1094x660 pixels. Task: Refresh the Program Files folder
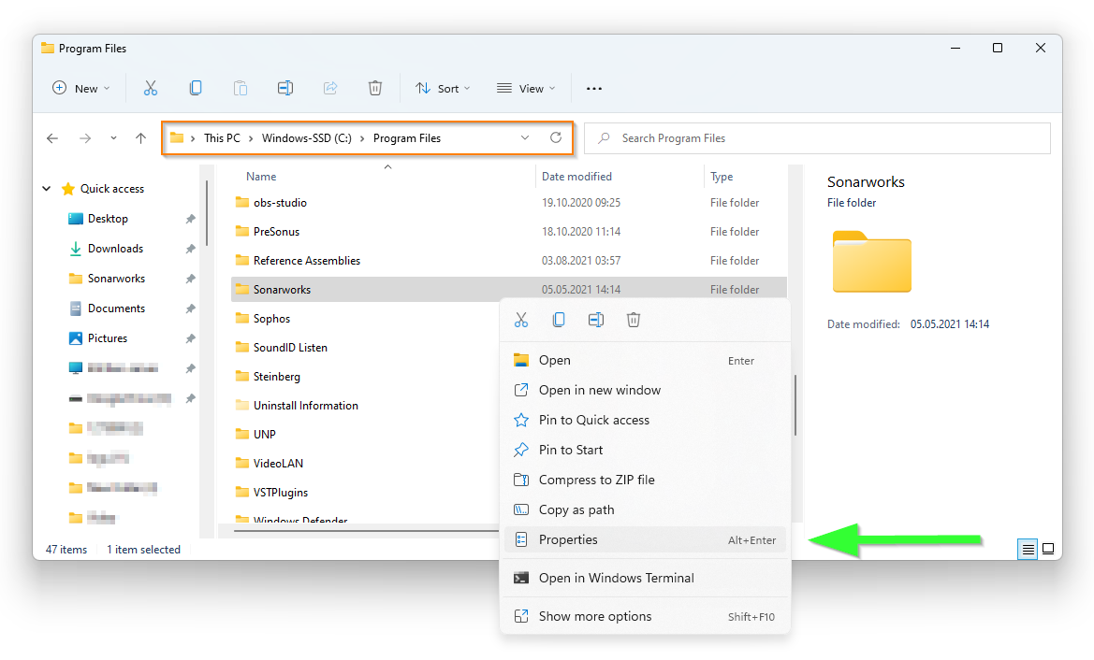pyautogui.click(x=556, y=137)
